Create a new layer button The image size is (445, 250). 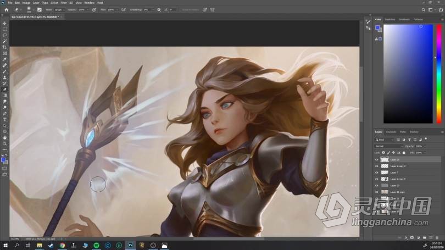coord(431,237)
